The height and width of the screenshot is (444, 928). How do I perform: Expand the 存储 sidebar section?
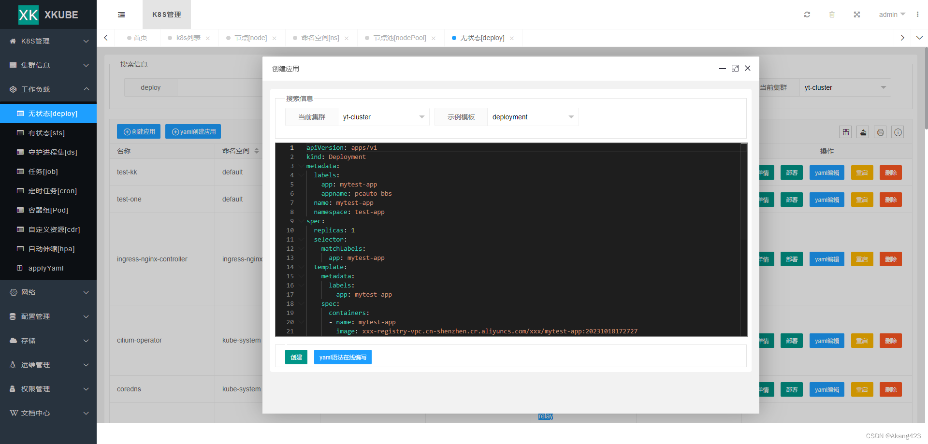pyautogui.click(x=48, y=341)
